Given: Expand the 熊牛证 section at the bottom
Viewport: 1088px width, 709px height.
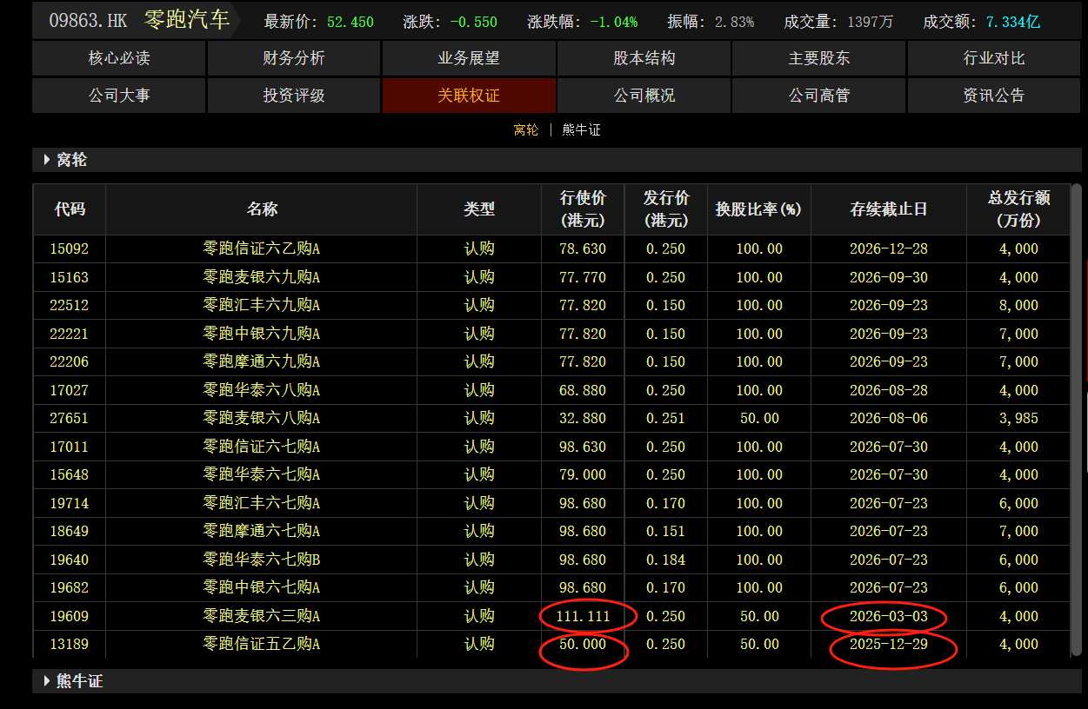Looking at the screenshot, I should tap(47, 681).
